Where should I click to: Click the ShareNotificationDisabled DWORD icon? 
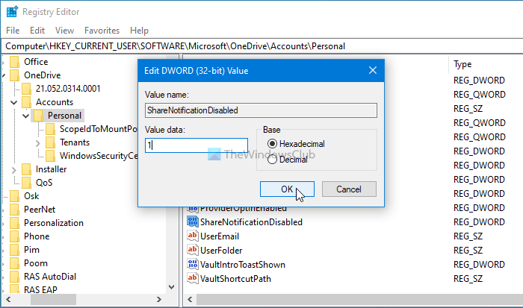pyautogui.click(x=193, y=221)
